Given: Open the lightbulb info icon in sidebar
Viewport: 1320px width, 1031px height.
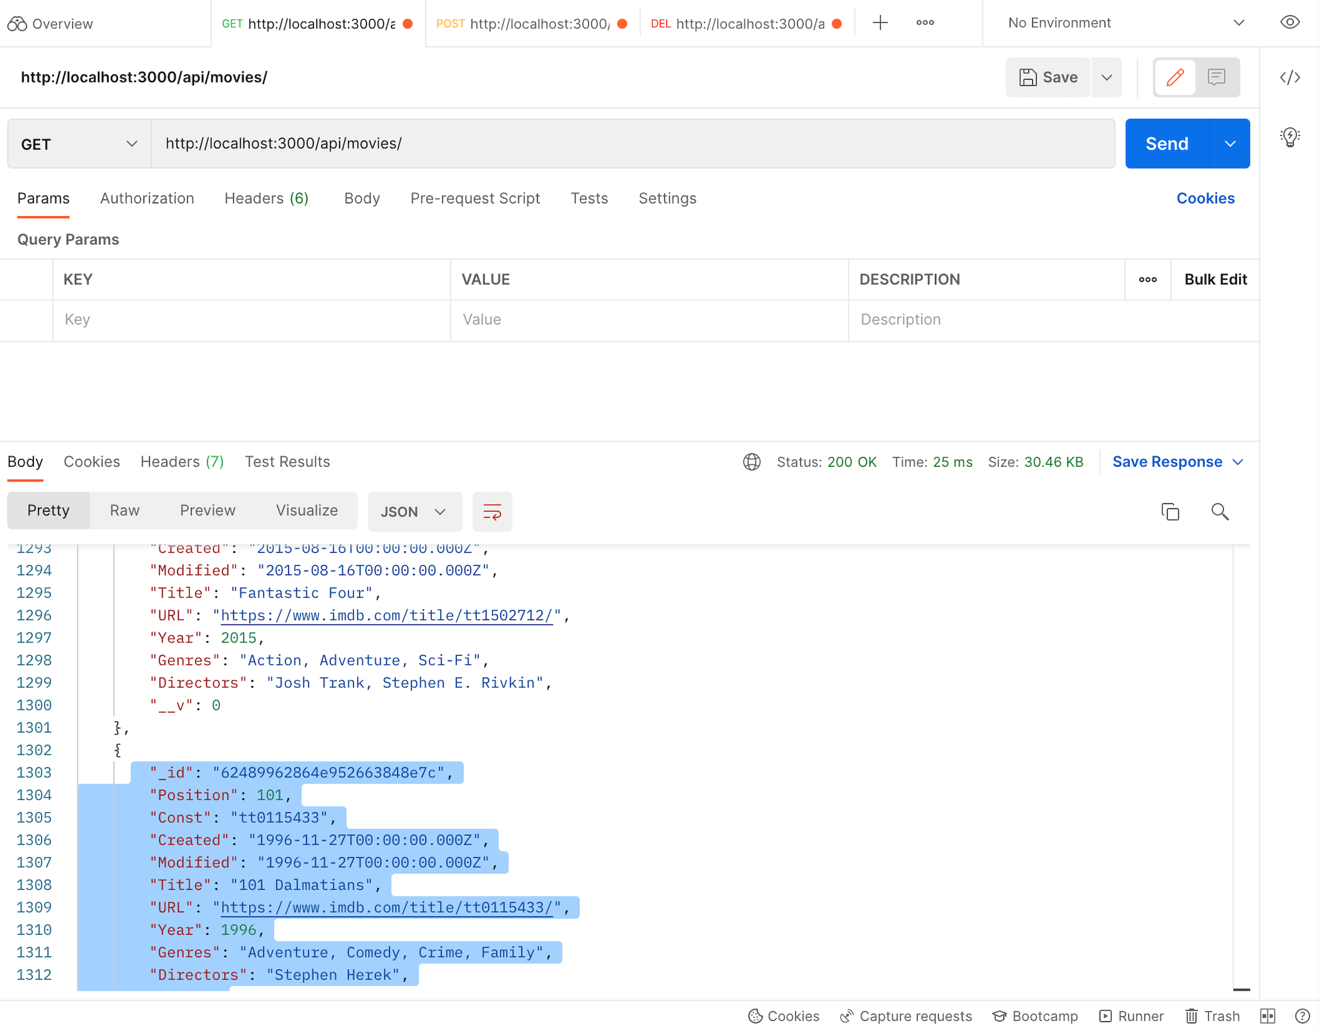Looking at the screenshot, I should (x=1289, y=137).
